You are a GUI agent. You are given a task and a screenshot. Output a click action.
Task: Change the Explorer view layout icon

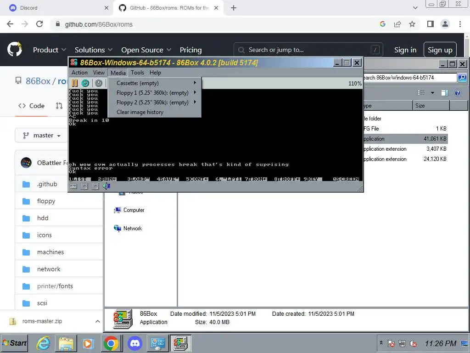(421, 93)
